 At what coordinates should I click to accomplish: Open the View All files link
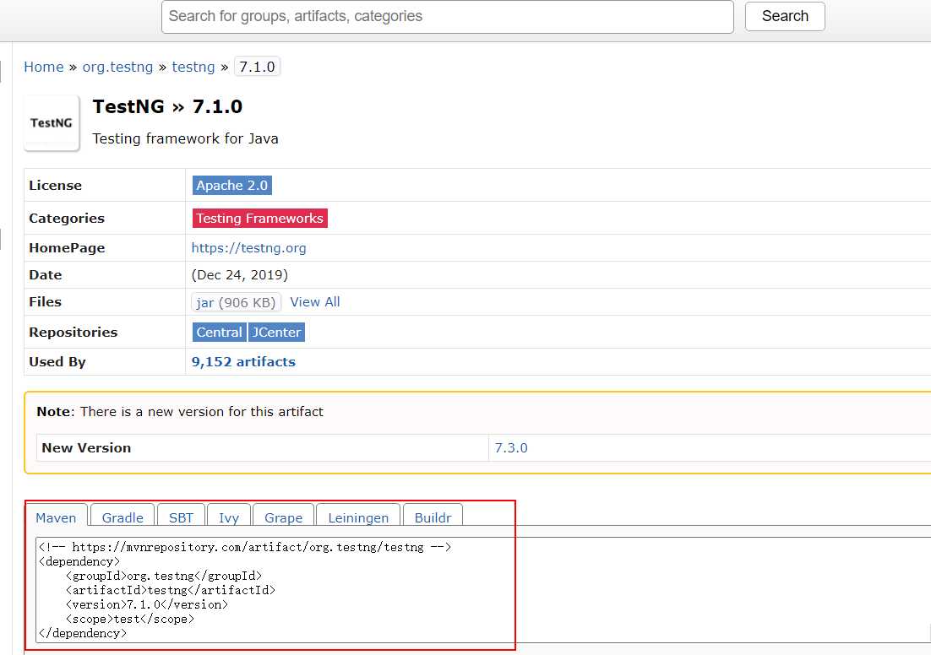314,302
